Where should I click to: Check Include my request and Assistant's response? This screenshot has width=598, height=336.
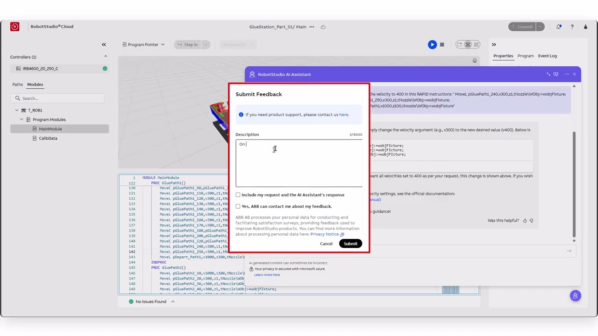coord(238,195)
